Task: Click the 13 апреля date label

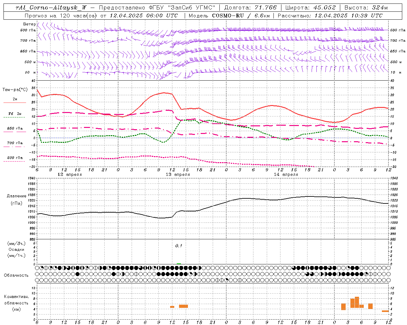Action: pos(178,175)
